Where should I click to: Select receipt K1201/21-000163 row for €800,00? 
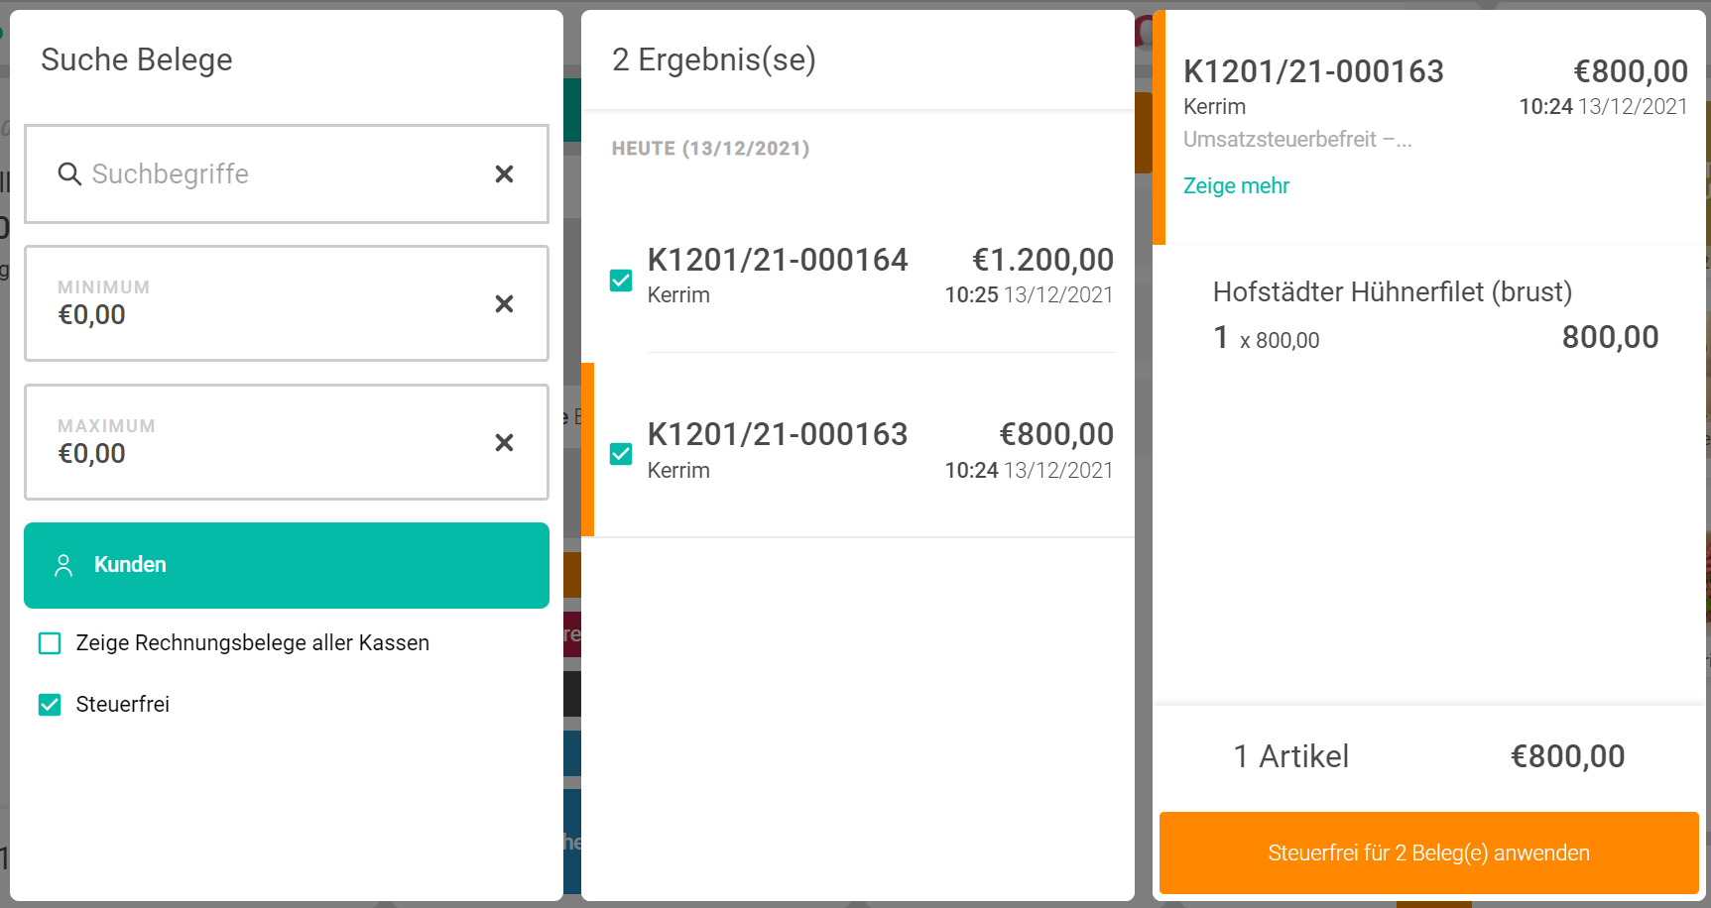[x=879, y=451]
